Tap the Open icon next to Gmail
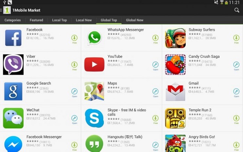 pos(236,91)
